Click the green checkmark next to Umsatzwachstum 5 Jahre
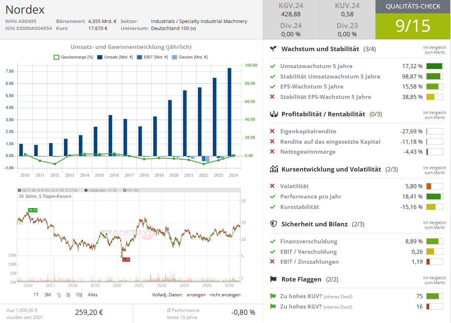This screenshot has width=451, height=323. tap(273, 66)
